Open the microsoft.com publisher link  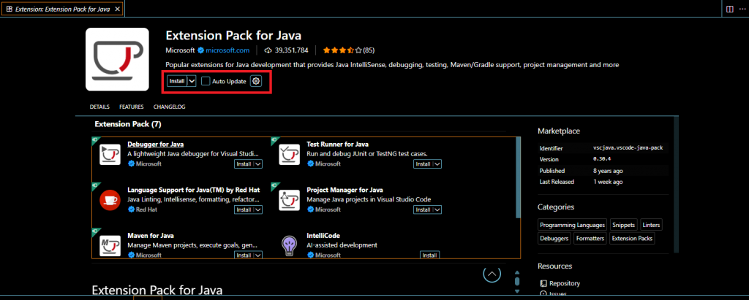(x=227, y=50)
